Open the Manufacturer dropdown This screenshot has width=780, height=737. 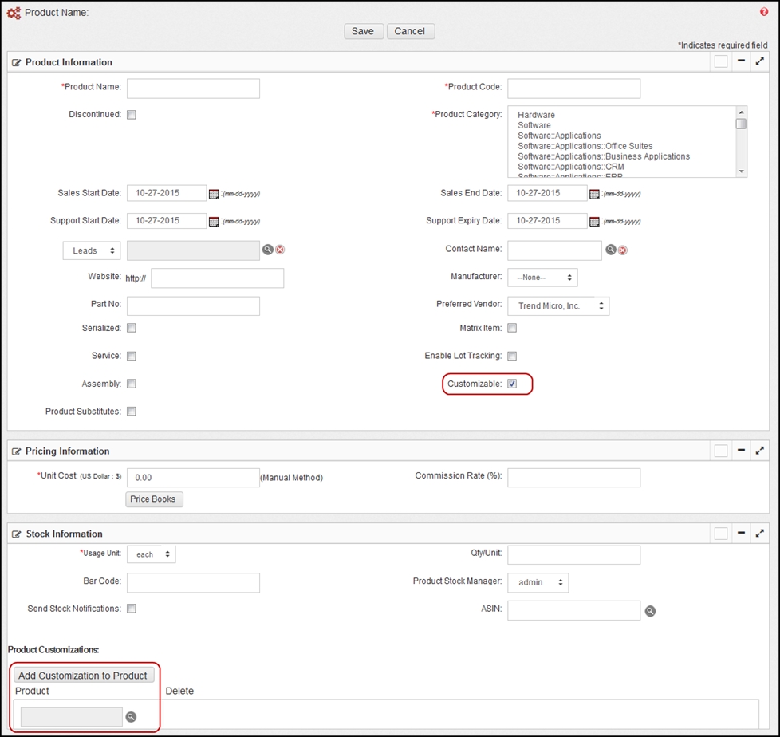pos(542,278)
